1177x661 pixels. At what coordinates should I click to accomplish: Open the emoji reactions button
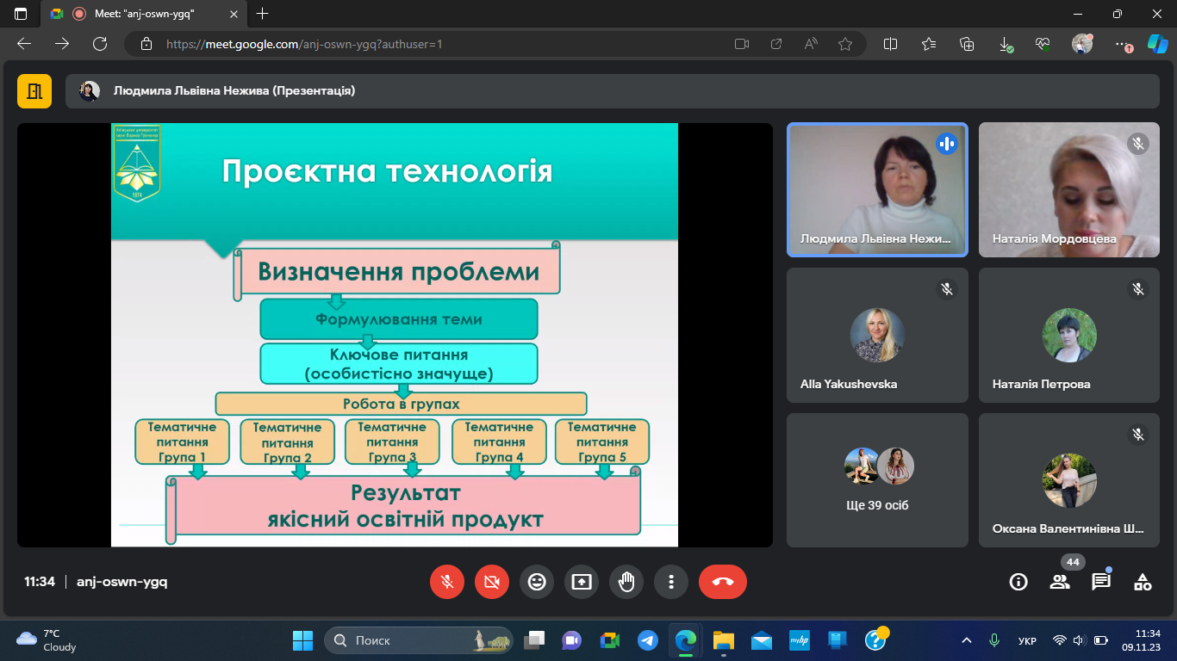[537, 582]
